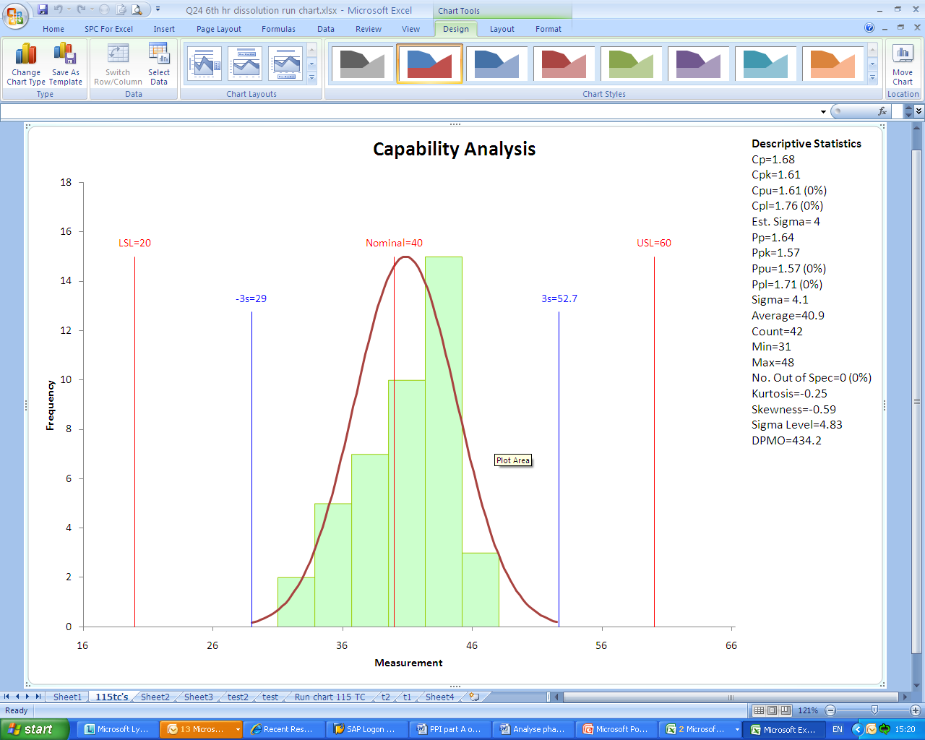925x740 pixels.
Task: Open the SPC For Excel ribbon tab
Action: (108, 29)
